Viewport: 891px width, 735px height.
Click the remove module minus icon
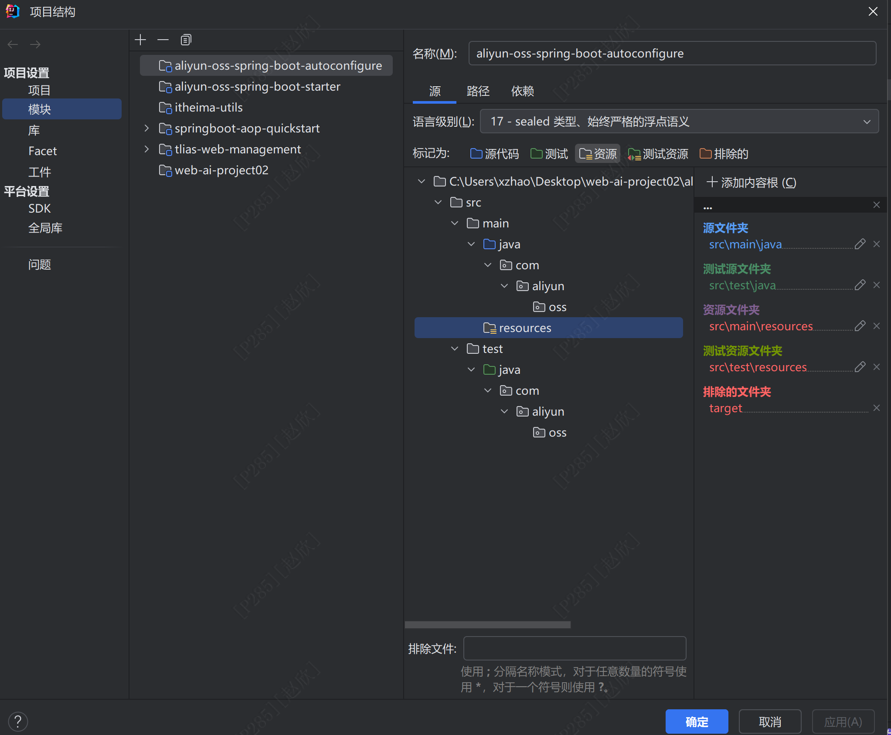click(x=163, y=40)
